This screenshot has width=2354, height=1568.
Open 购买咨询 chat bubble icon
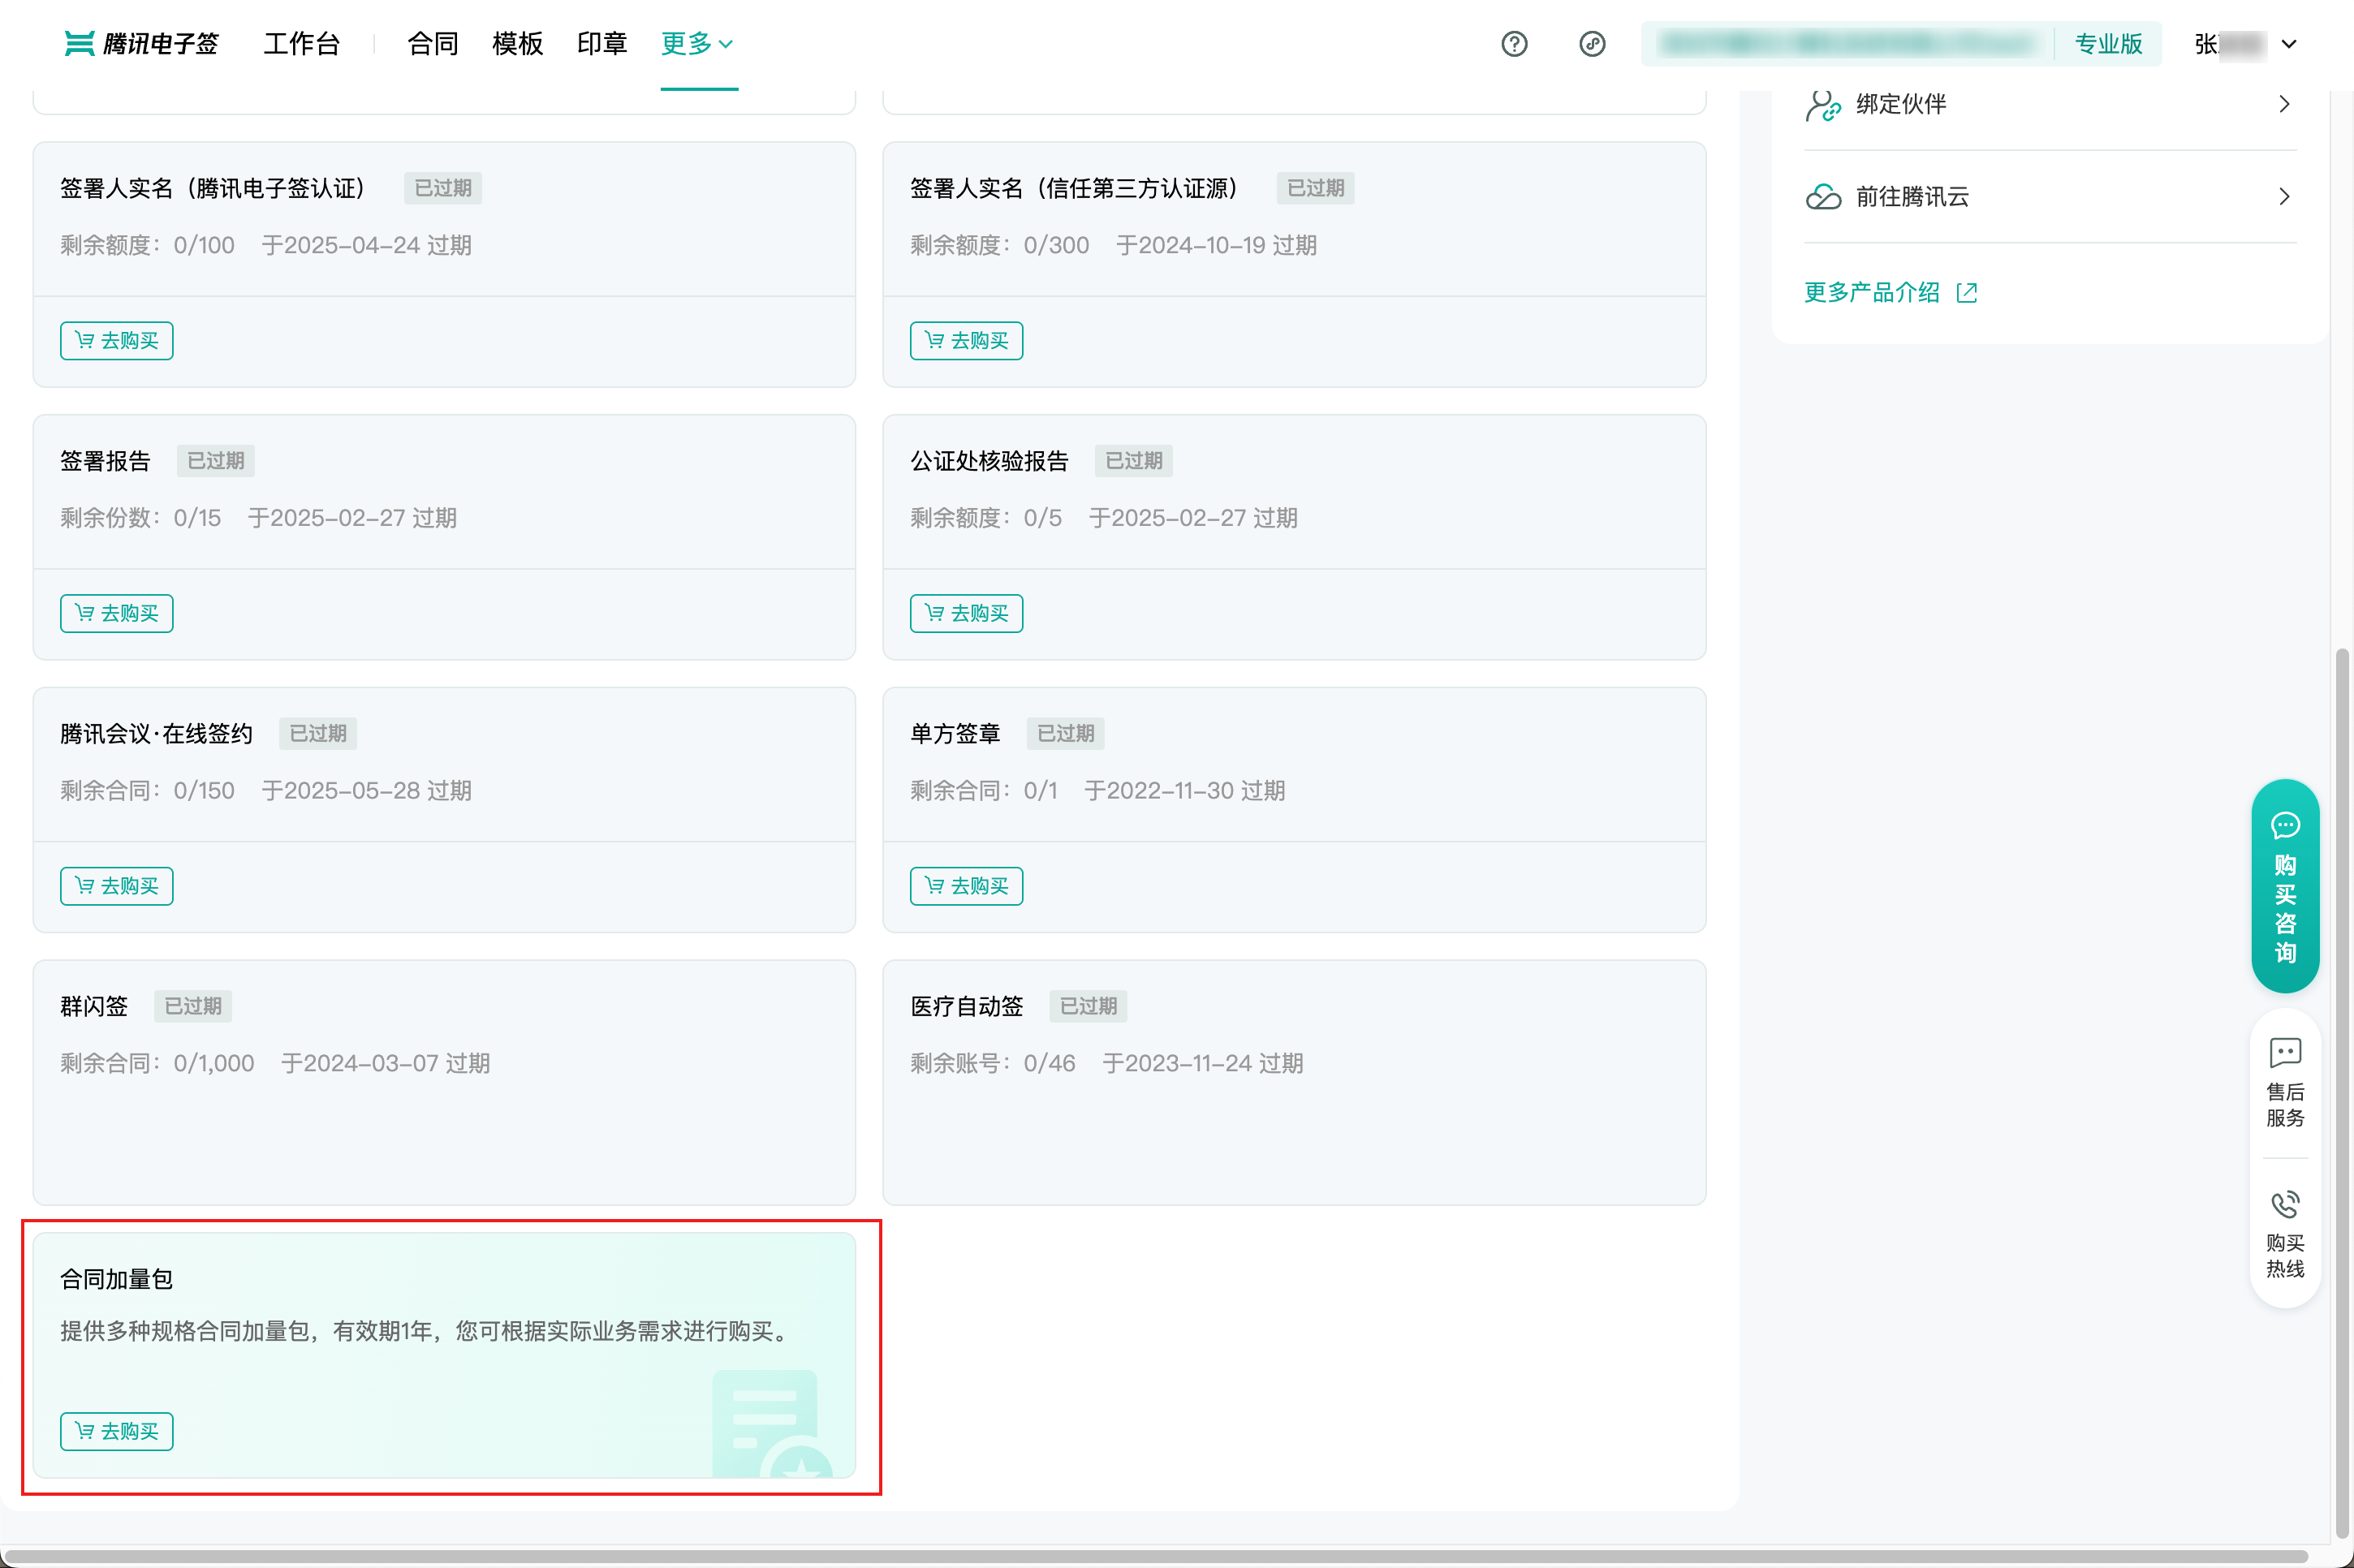click(2285, 825)
